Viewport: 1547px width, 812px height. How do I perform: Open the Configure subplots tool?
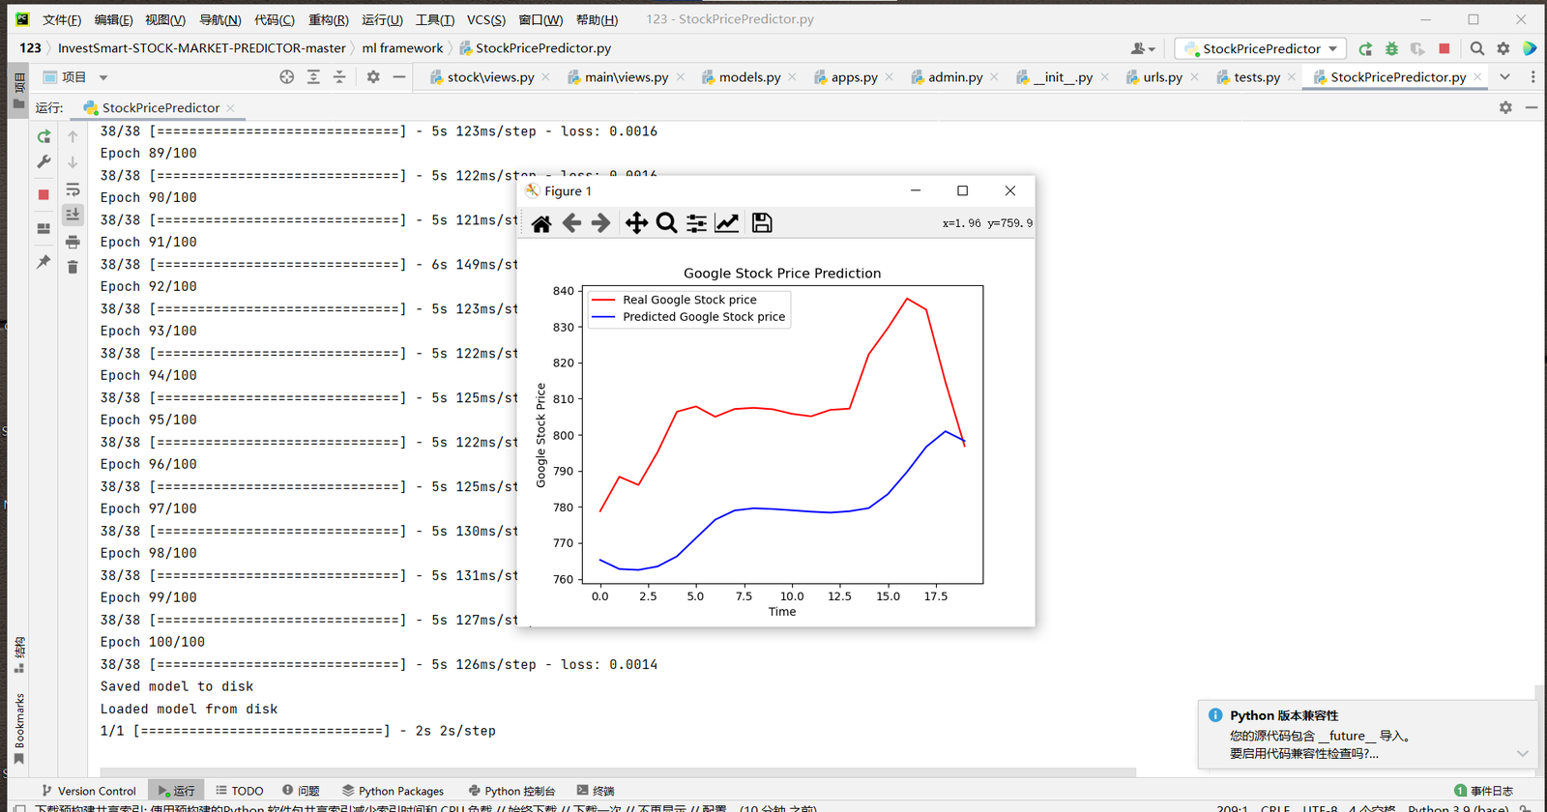coord(696,223)
